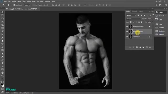Create a new group folder
The image size is (168, 94).
(x=143, y=47)
